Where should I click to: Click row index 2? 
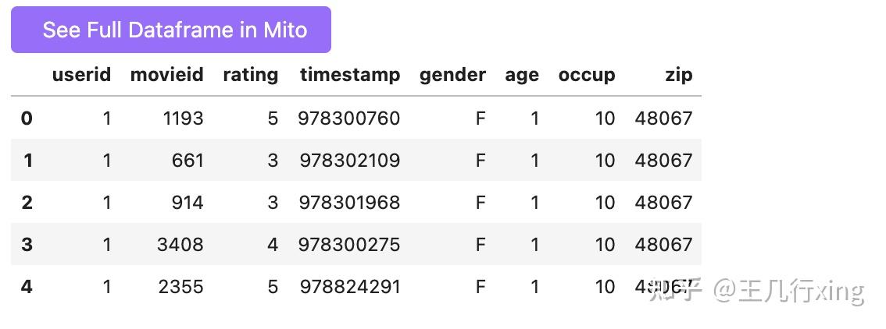[27, 203]
